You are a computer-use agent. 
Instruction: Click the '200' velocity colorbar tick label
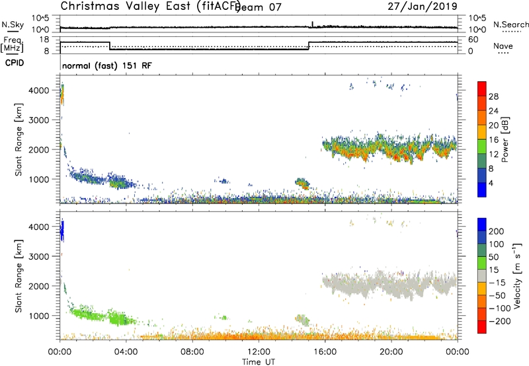pyautogui.click(x=497, y=231)
